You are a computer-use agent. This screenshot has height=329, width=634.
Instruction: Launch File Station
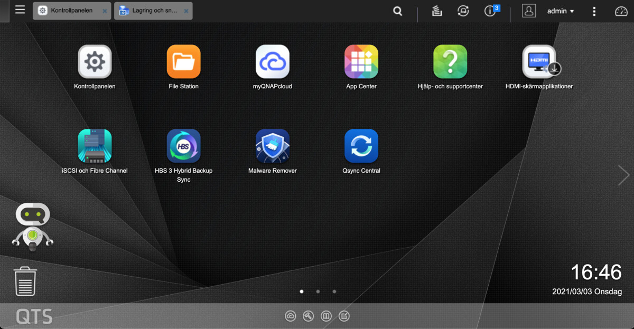tap(184, 62)
